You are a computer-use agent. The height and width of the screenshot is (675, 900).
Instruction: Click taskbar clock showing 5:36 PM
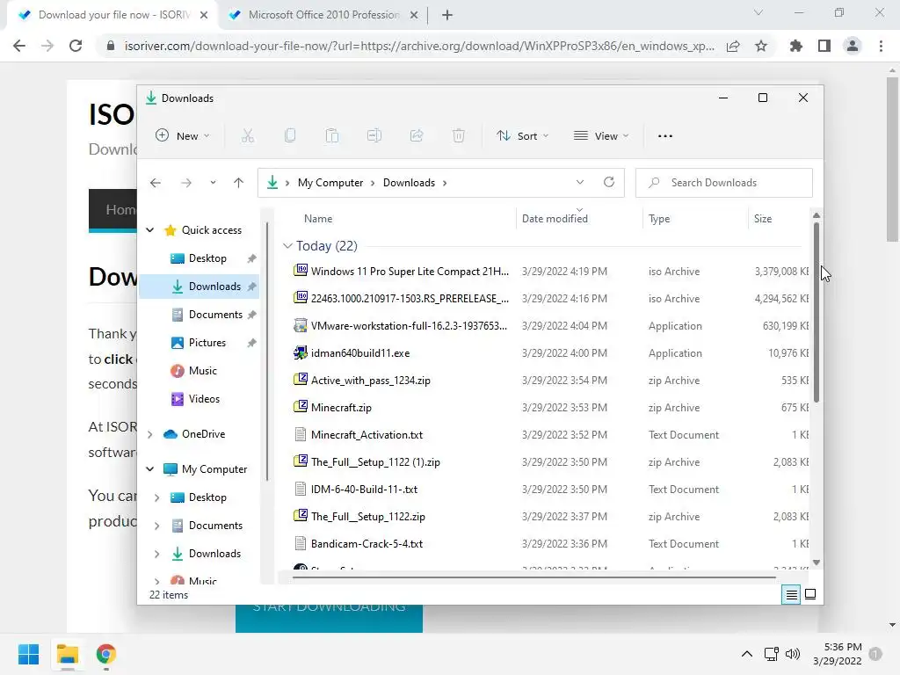[838, 654]
